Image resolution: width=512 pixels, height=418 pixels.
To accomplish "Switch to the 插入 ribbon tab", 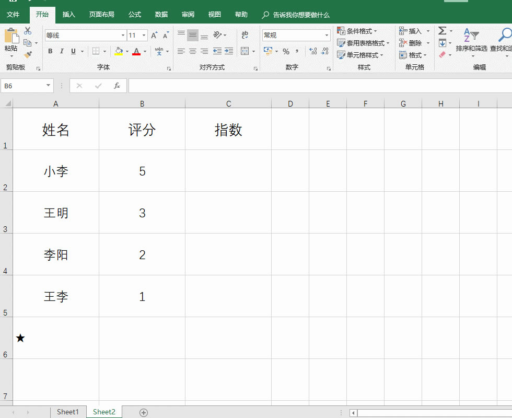I will 69,15.
